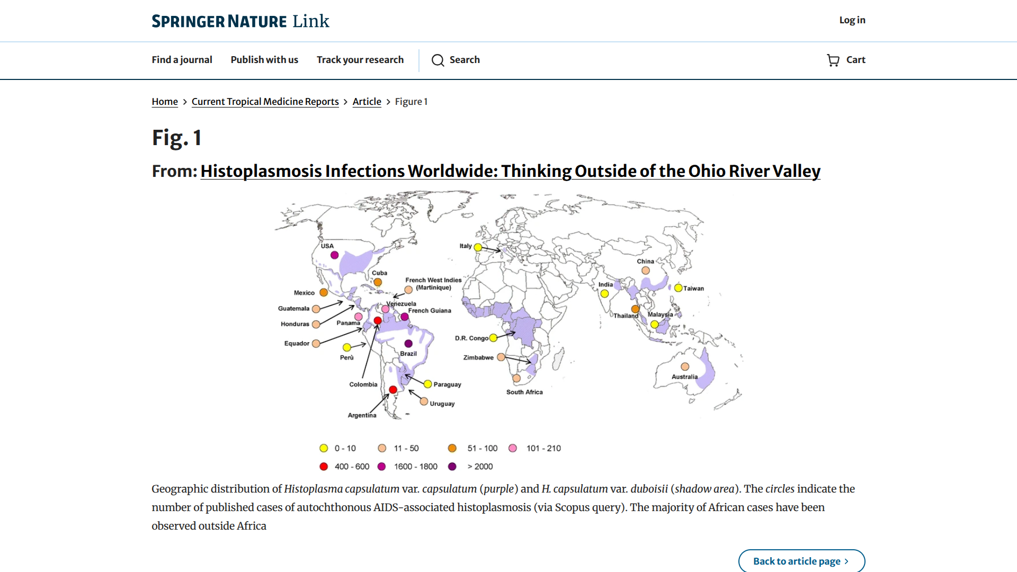Open Find a journal menu
This screenshot has width=1017, height=572.
click(182, 60)
